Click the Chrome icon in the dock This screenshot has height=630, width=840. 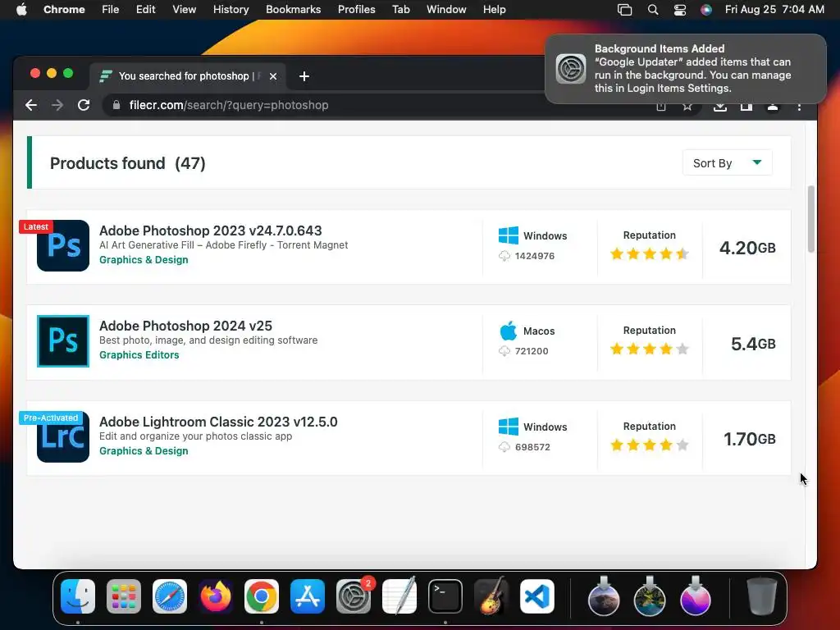262,596
